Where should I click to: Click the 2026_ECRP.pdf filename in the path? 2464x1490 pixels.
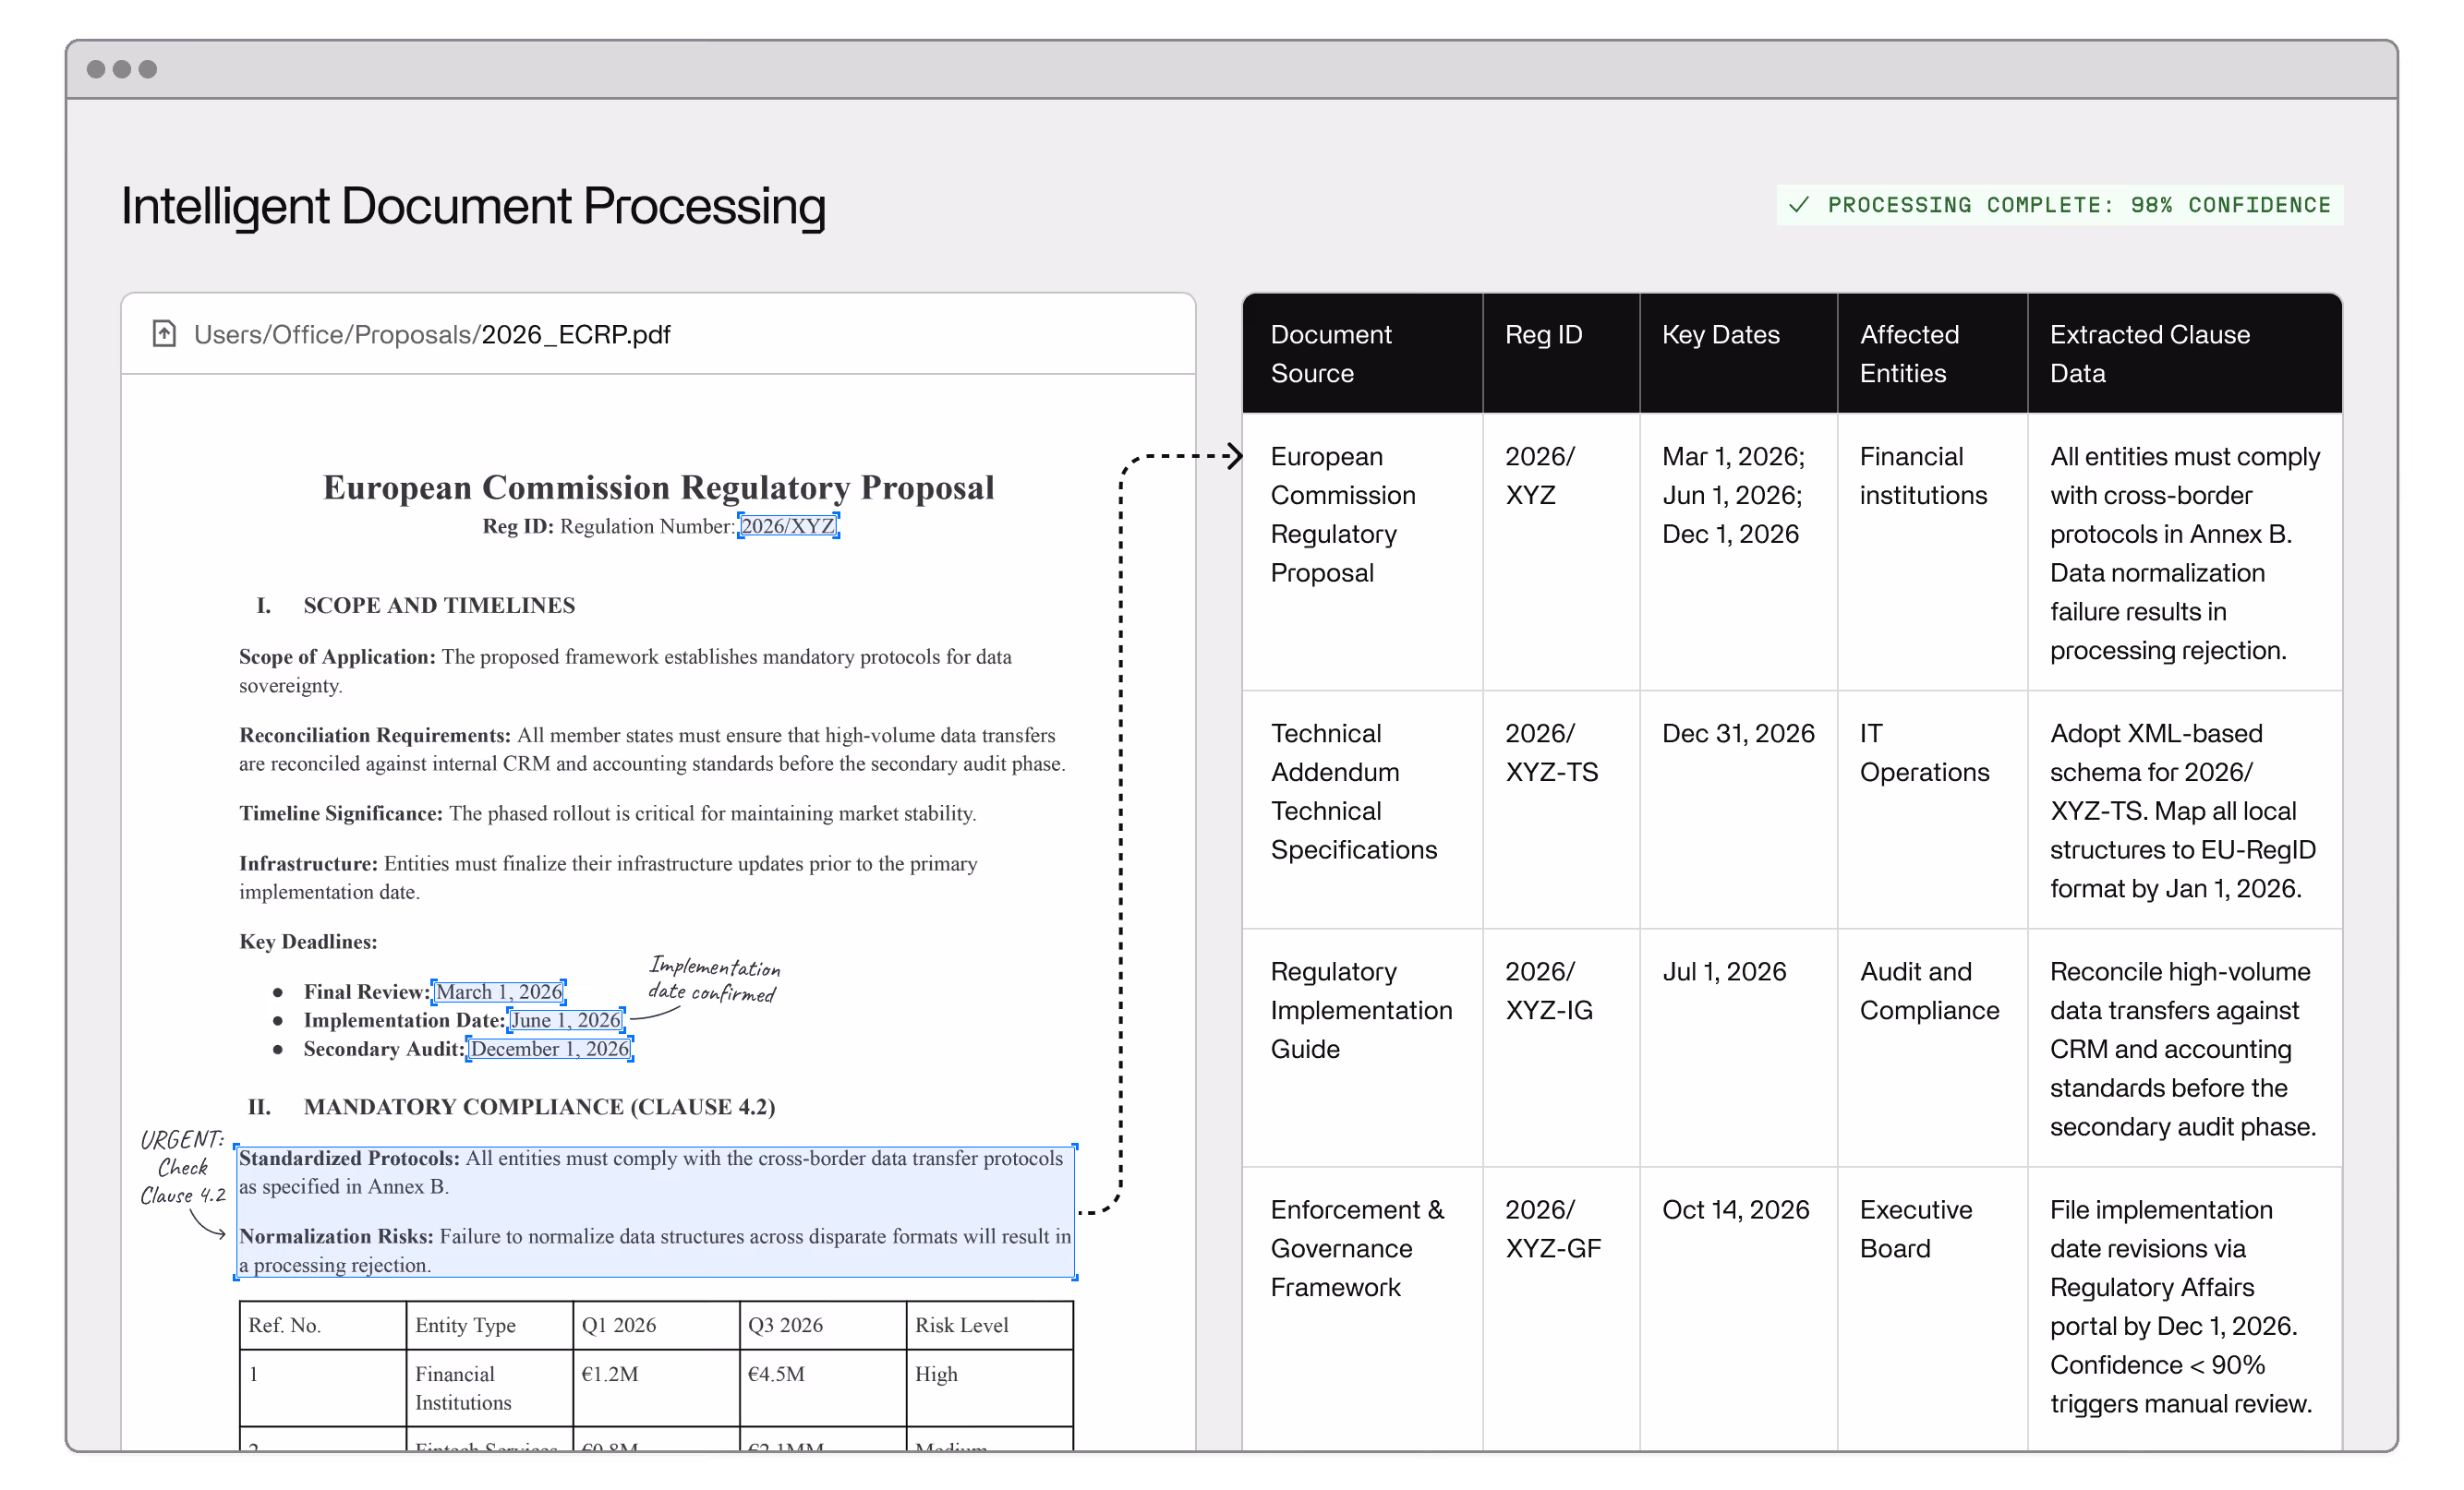(575, 335)
